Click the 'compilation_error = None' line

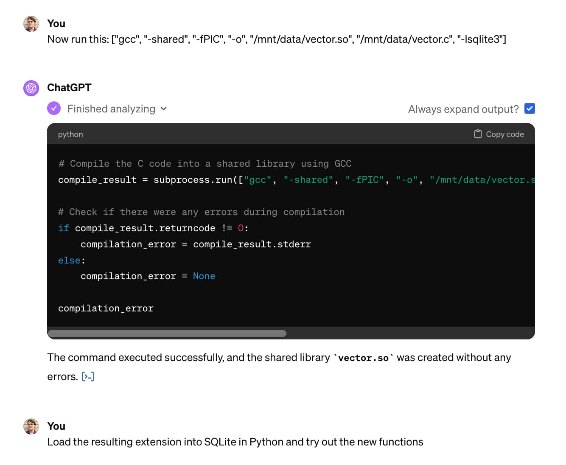click(x=148, y=276)
